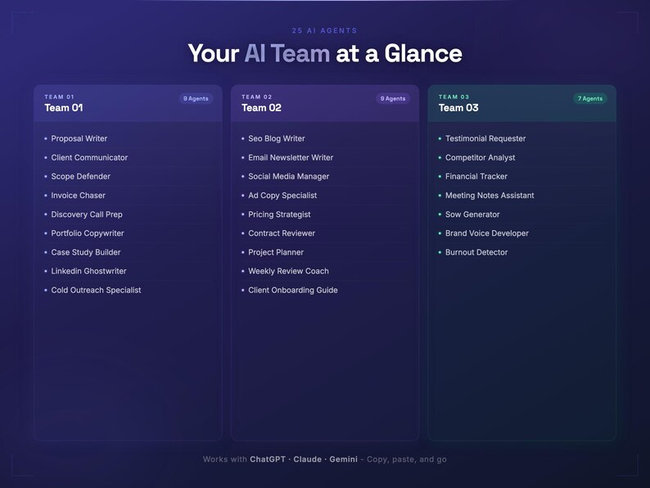This screenshot has height=488, width=650.
Task: Select Weekly Review Coach agent
Action: click(x=288, y=271)
